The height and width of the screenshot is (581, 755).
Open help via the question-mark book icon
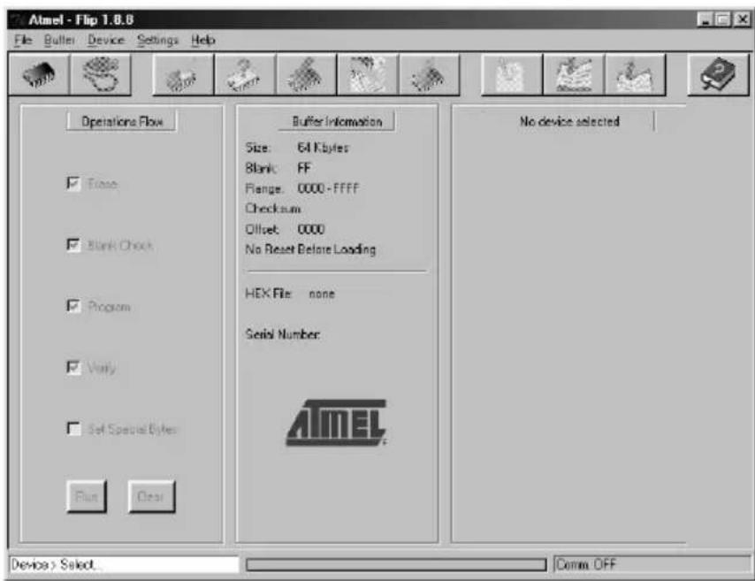(x=718, y=74)
